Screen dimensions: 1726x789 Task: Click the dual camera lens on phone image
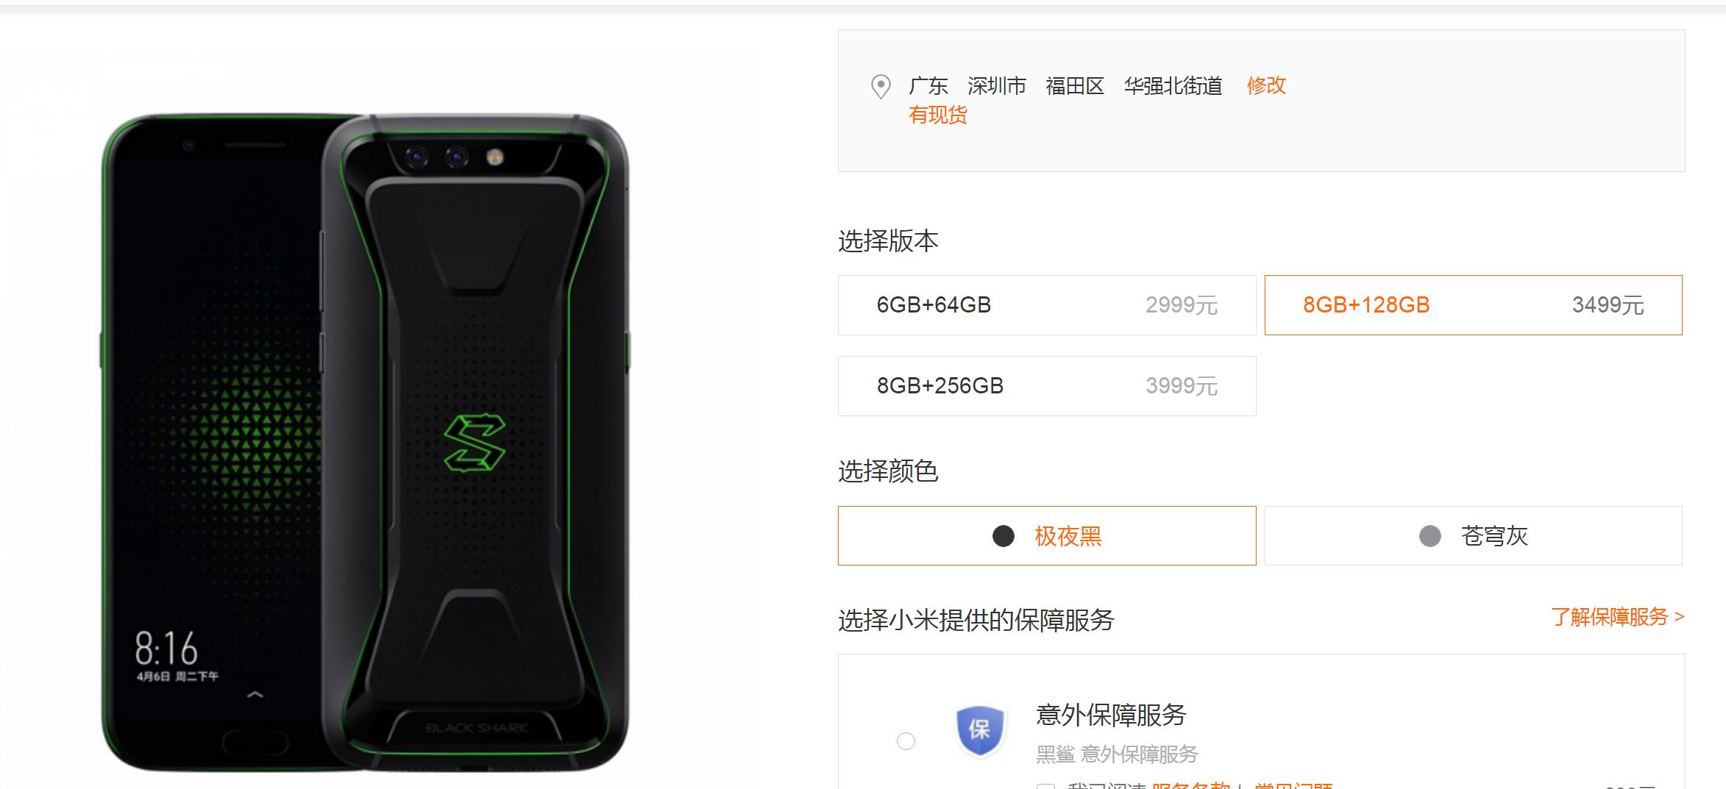coord(437,157)
